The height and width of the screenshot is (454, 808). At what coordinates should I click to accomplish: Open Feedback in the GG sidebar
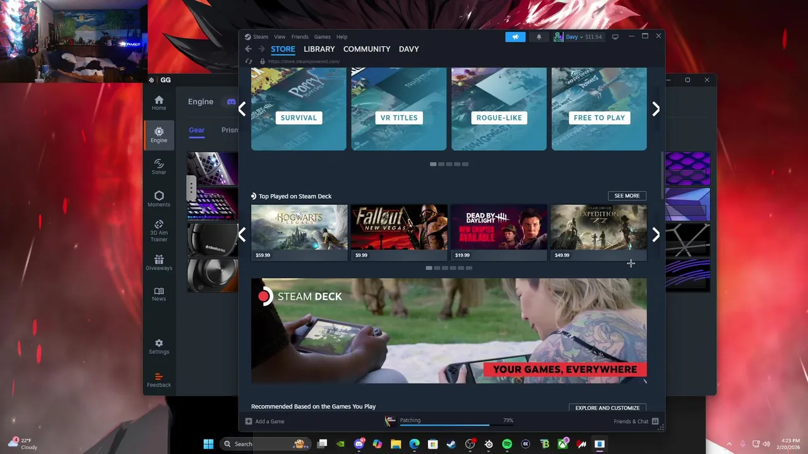click(159, 380)
